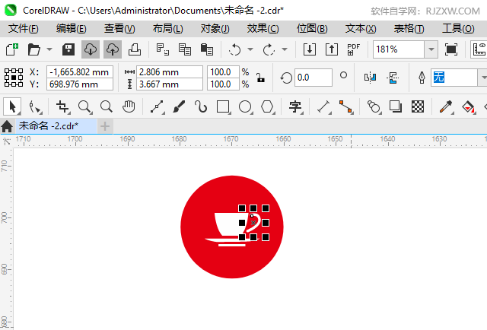Click the cloud download icon
The image size is (487, 330).
click(91, 49)
